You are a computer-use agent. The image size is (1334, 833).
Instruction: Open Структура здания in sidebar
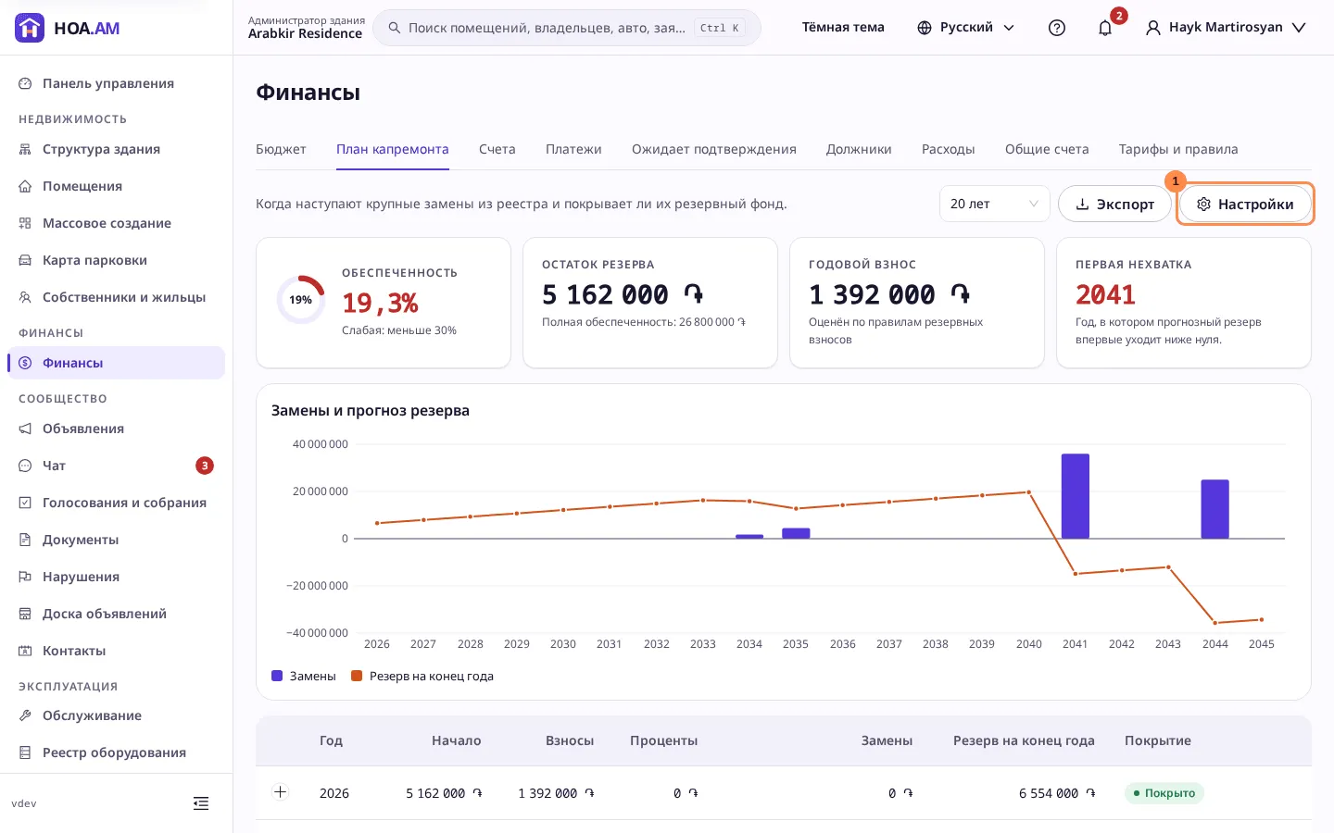116,149
